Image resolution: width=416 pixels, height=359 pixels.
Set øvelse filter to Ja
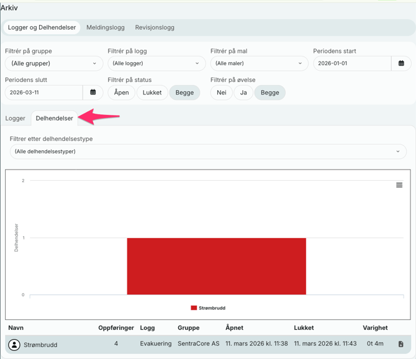243,93
